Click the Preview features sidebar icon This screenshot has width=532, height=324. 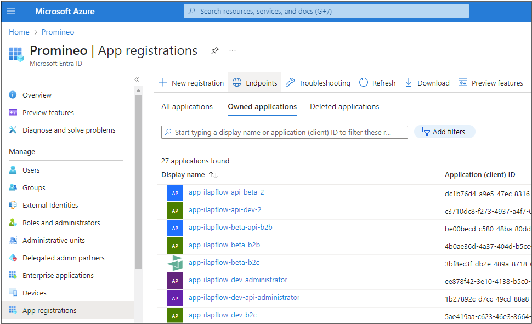point(13,112)
